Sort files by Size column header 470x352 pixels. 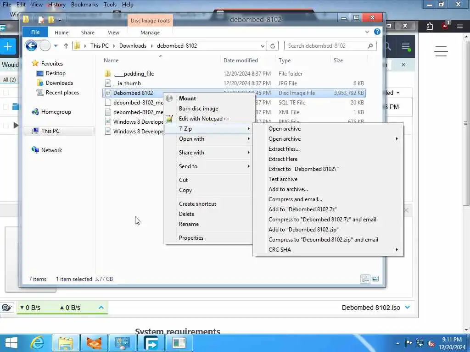(x=338, y=60)
